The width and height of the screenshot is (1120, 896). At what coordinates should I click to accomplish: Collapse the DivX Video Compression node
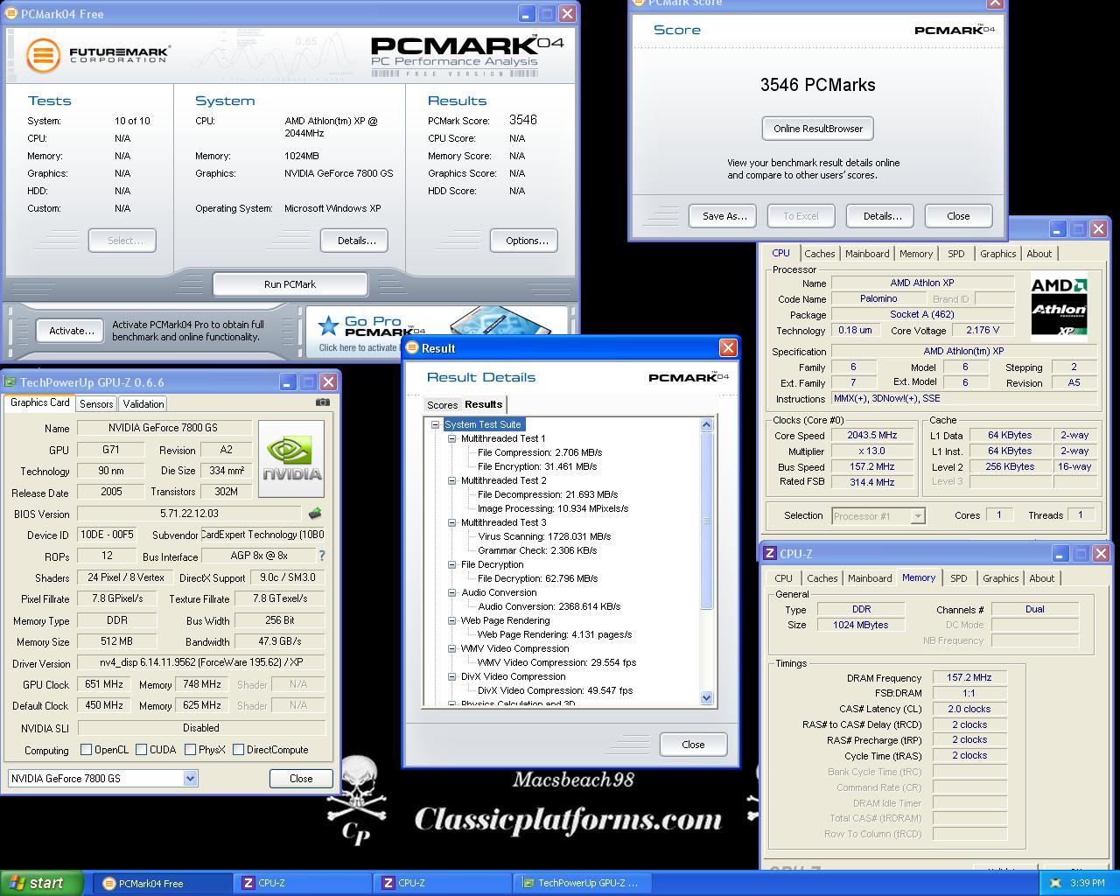(x=452, y=676)
